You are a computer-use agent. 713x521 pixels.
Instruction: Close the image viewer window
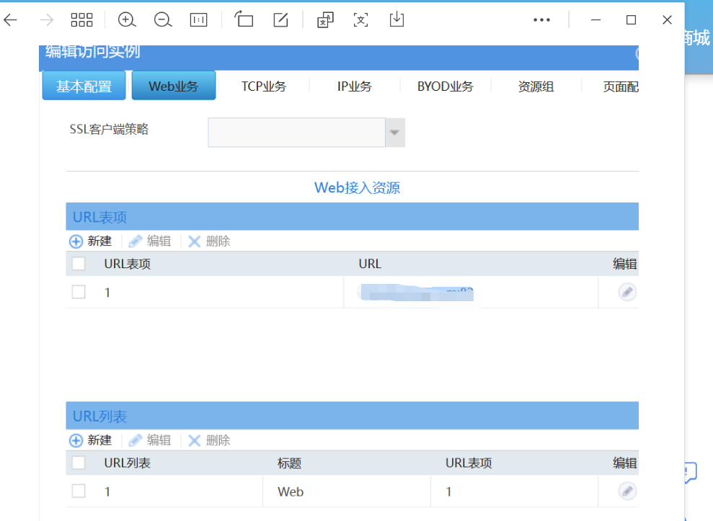[667, 20]
